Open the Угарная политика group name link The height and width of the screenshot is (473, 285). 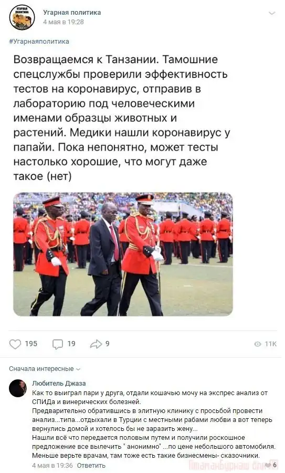pyautogui.click(x=72, y=13)
